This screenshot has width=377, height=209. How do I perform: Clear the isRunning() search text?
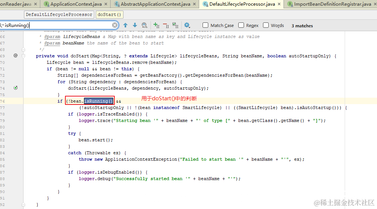click(115, 25)
